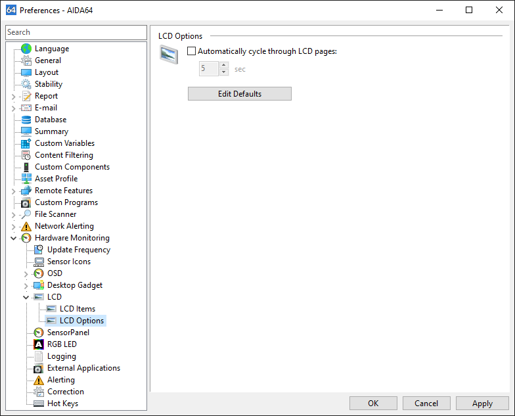
Task: Click the Cancel button
Action: [x=426, y=404]
